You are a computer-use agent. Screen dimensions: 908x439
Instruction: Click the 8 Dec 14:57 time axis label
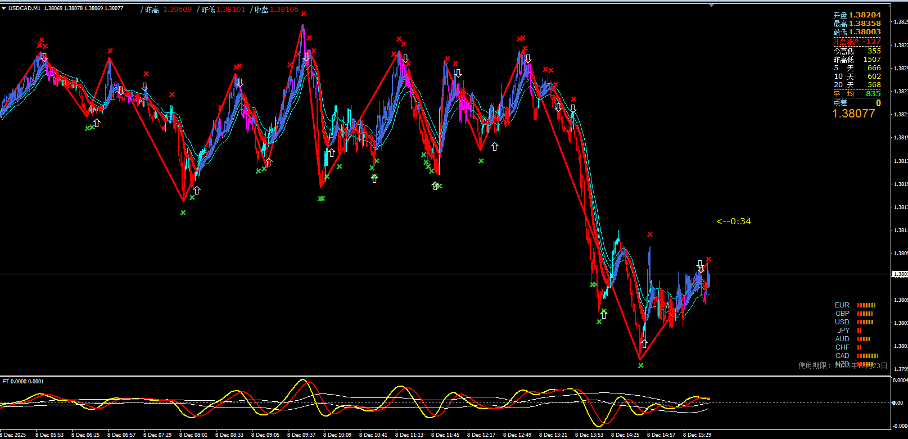pos(661,435)
